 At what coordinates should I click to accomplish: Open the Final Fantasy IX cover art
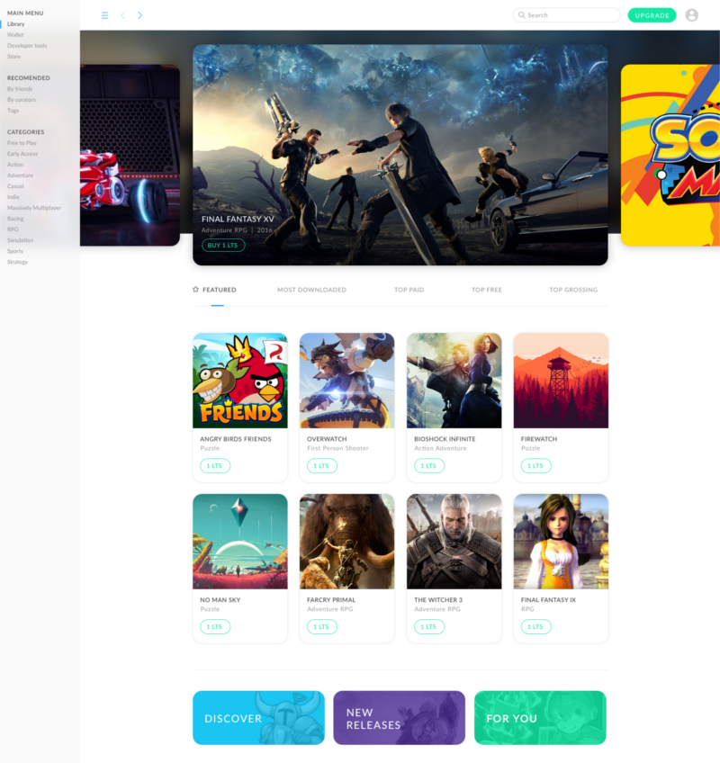click(561, 542)
